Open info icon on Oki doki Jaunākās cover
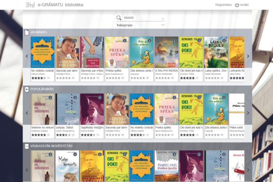273x182 pixels. click(x=199, y=41)
